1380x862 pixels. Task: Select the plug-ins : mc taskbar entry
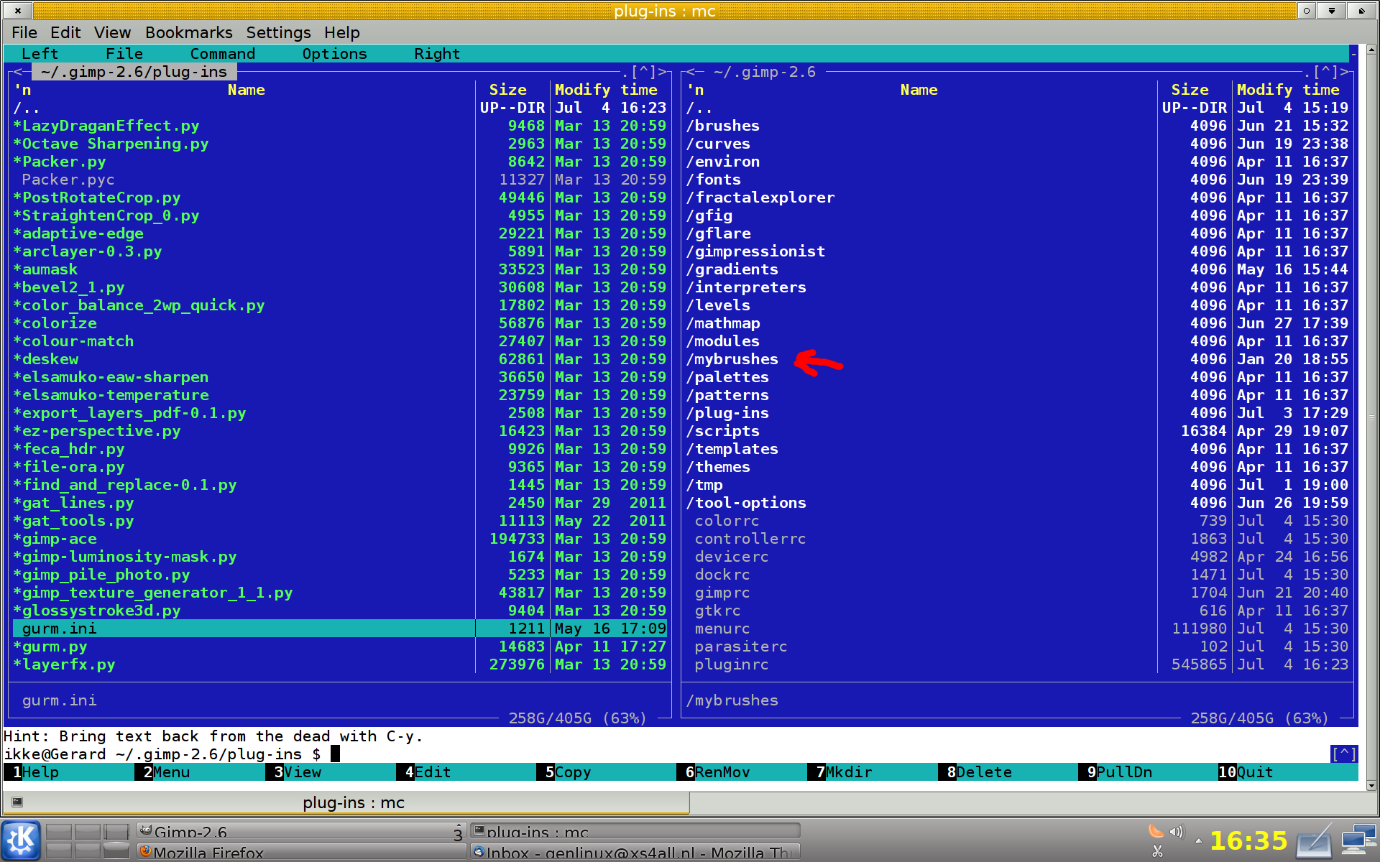coord(635,831)
